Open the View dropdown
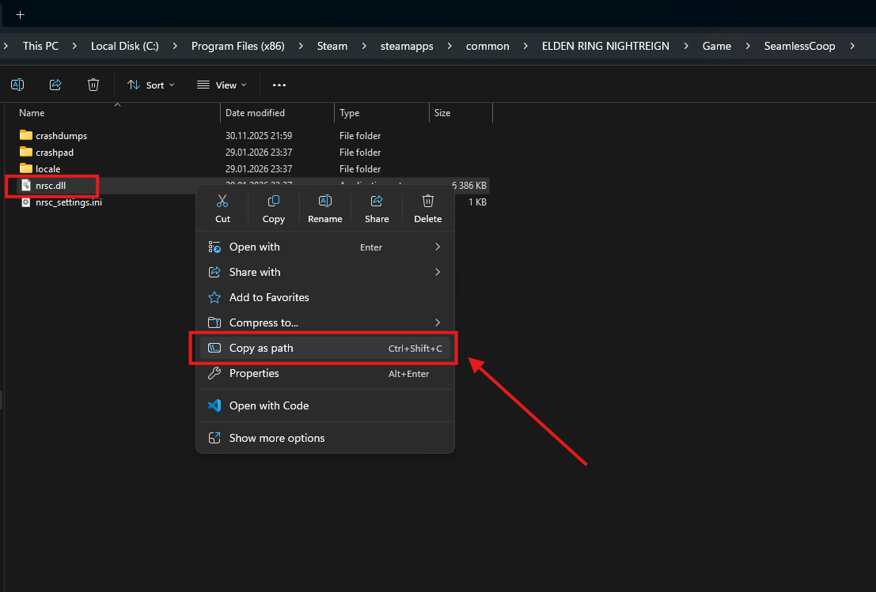Screen dimensions: 876x592 click(x=222, y=85)
